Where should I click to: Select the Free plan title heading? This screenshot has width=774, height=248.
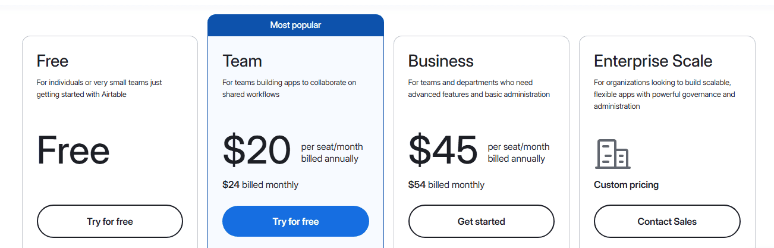pyautogui.click(x=52, y=61)
